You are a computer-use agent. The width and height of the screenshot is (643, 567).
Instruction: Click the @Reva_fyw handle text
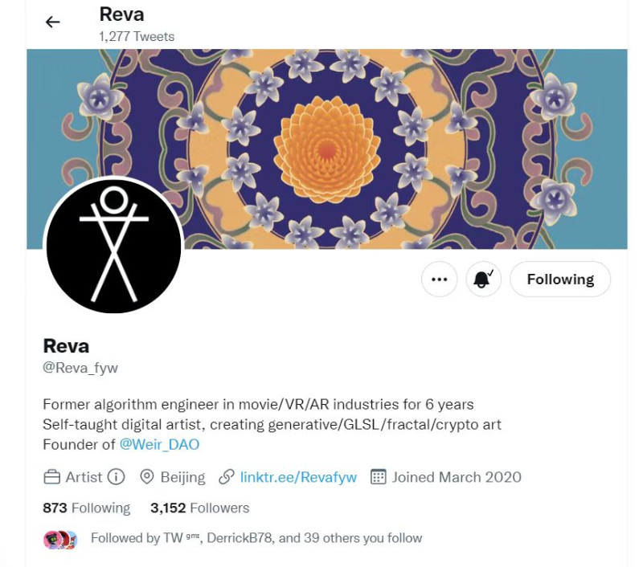click(80, 368)
